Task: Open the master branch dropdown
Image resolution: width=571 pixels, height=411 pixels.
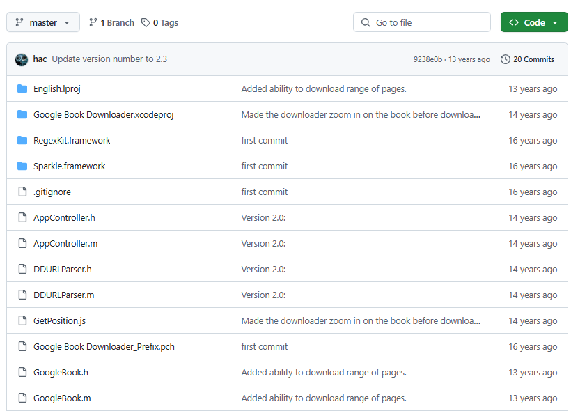Action: pyautogui.click(x=42, y=22)
